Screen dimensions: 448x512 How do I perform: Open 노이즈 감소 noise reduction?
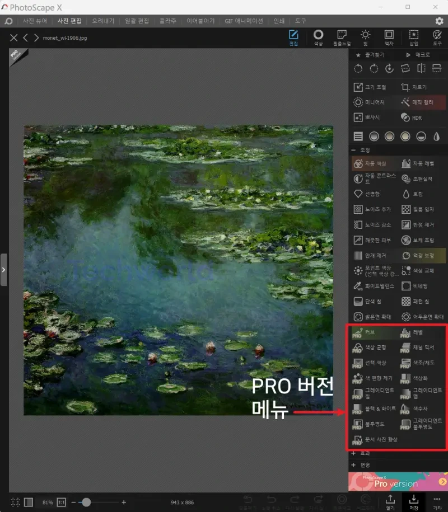tap(372, 224)
